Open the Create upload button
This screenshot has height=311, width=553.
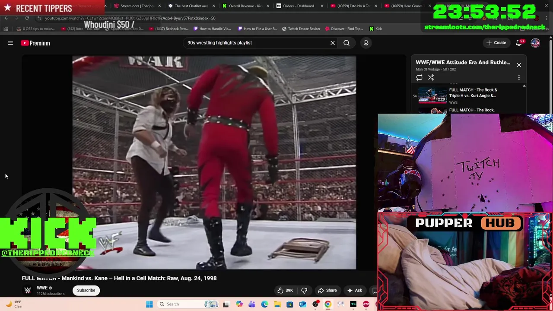(496, 43)
